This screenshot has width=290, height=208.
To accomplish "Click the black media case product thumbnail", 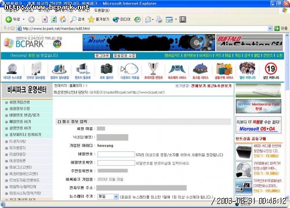I will point(244,152).
